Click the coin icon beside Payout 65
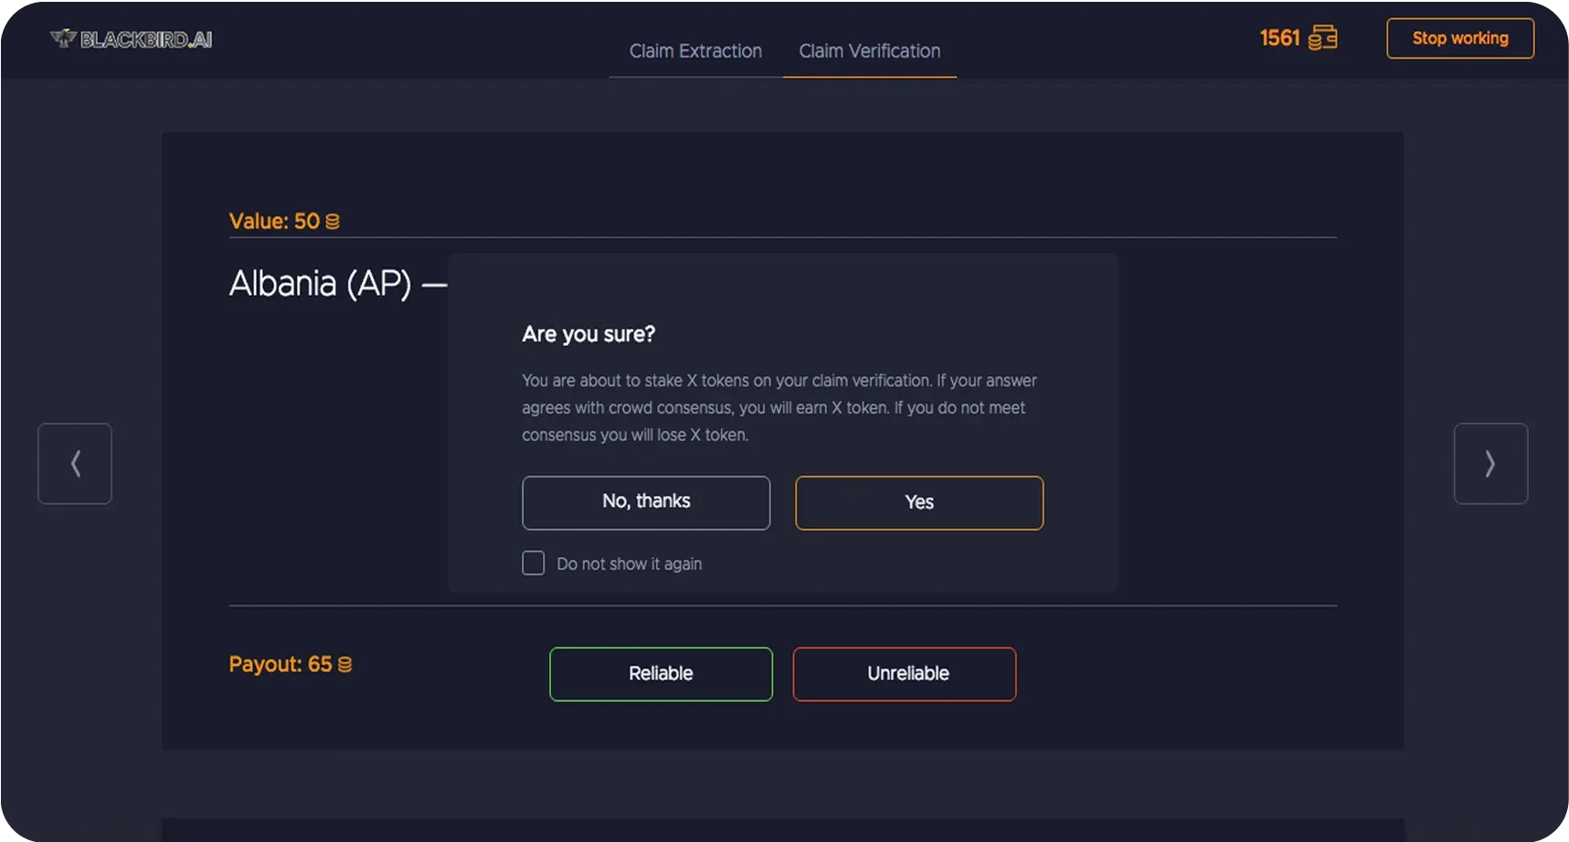1569x842 pixels. point(345,665)
